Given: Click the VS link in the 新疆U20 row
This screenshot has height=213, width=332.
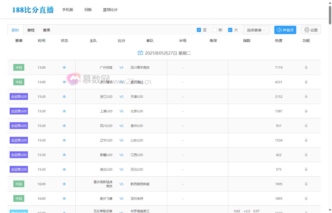Looking at the screenshot, I should point(121,155).
